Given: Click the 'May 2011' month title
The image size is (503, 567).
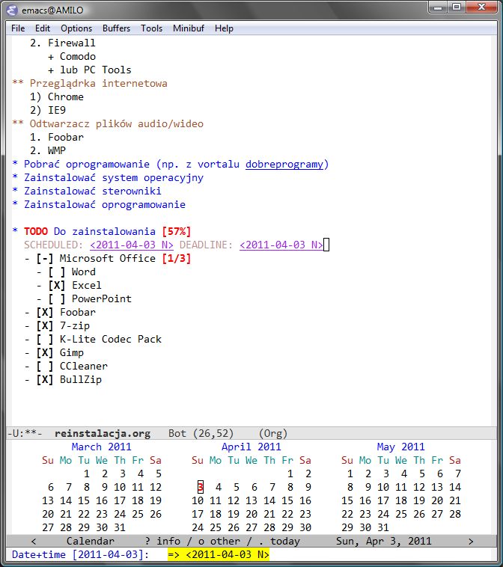Looking at the screenshot, I should click(400, 447).
